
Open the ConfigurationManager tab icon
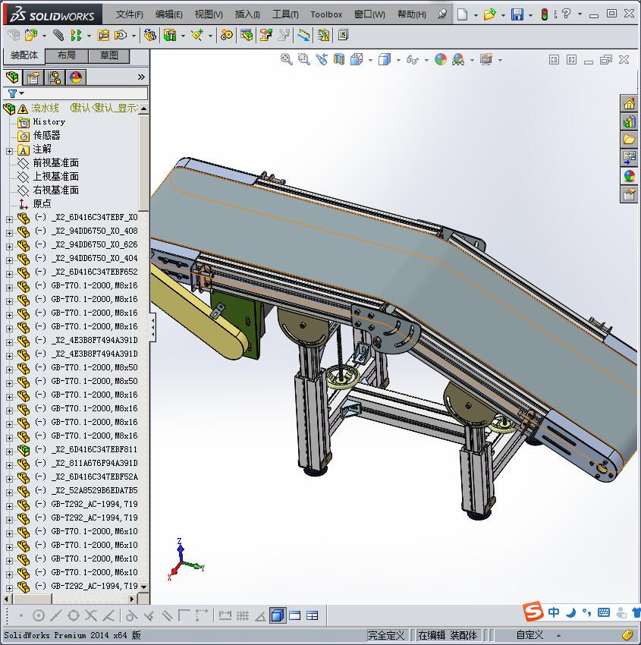55,77
